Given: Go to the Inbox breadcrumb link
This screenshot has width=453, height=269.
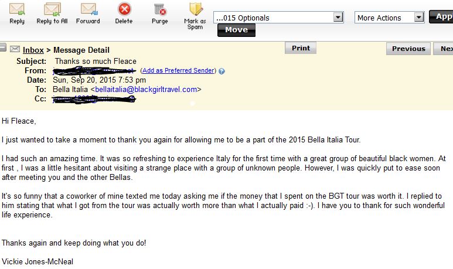Looking at the screenshot, I should pos(33,50).
